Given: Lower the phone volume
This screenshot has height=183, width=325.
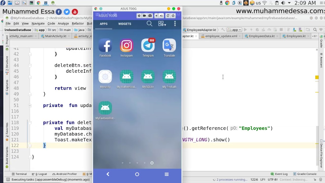Looking at the screenshot, I should pos(156,16).
